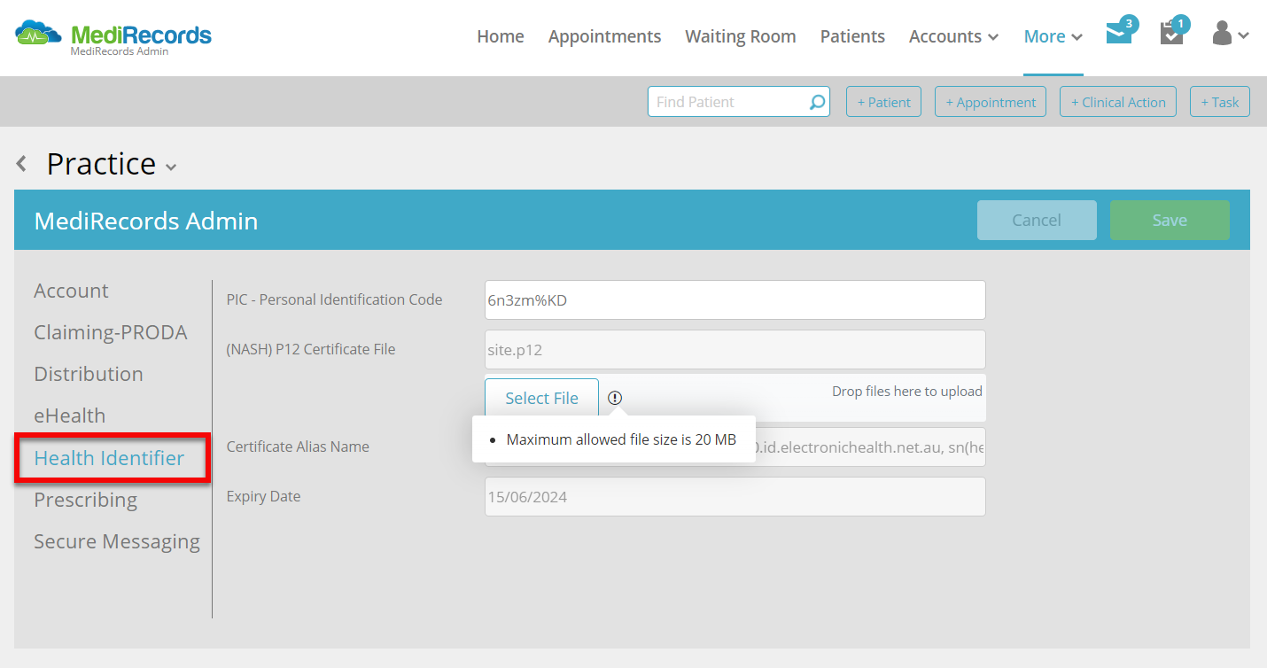1267x668 pixels.
Task: Select the Health Identifier section
Action: [109, 458]
